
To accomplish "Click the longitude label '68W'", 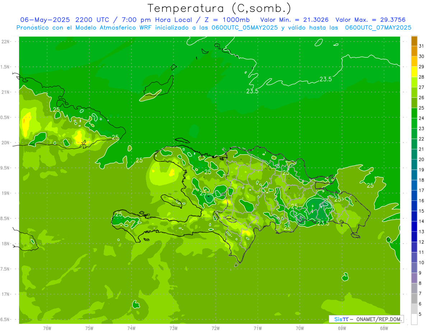I will pyautogui.click(x=384, y=328).
